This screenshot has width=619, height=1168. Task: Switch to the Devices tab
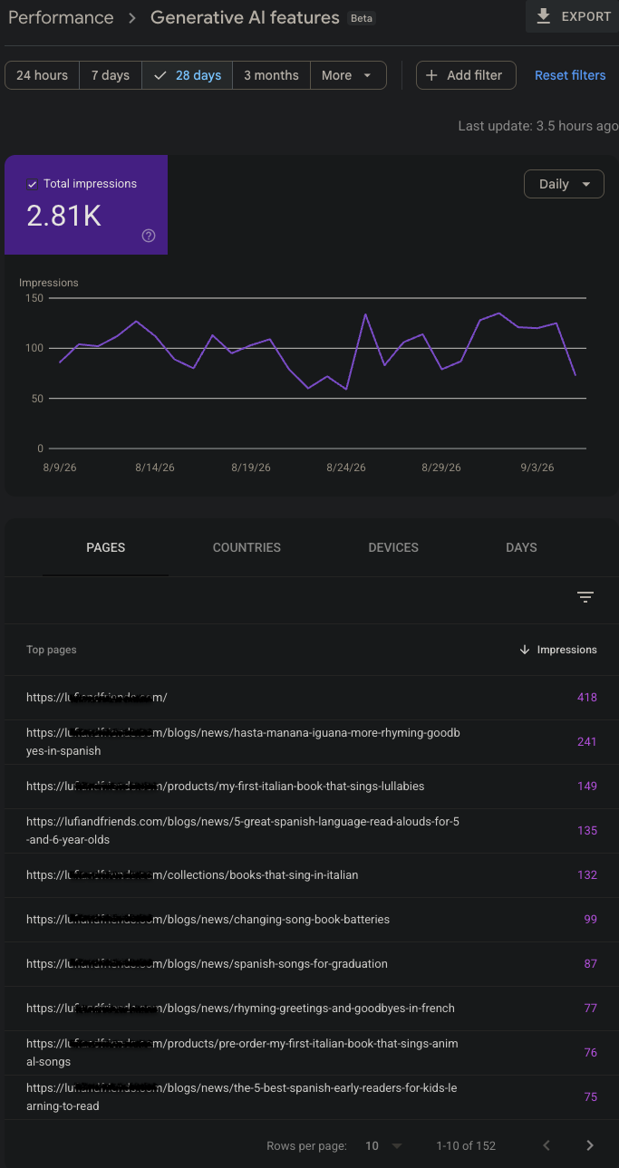(x=393, y=547)
